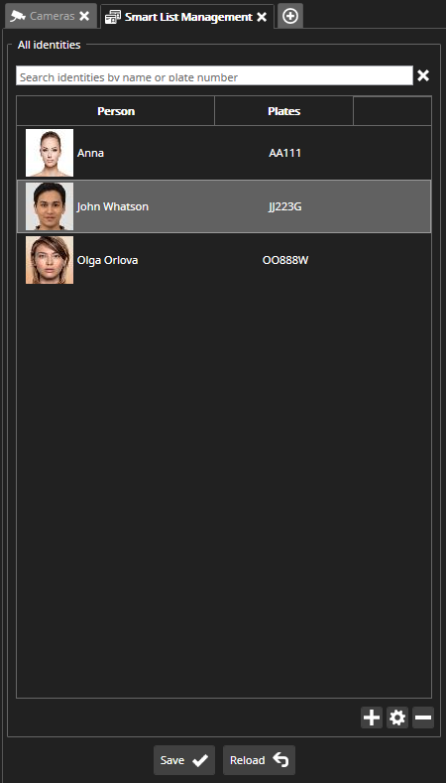
Task: Click the Smart List Management tab icon
Action: click(113, 17)
